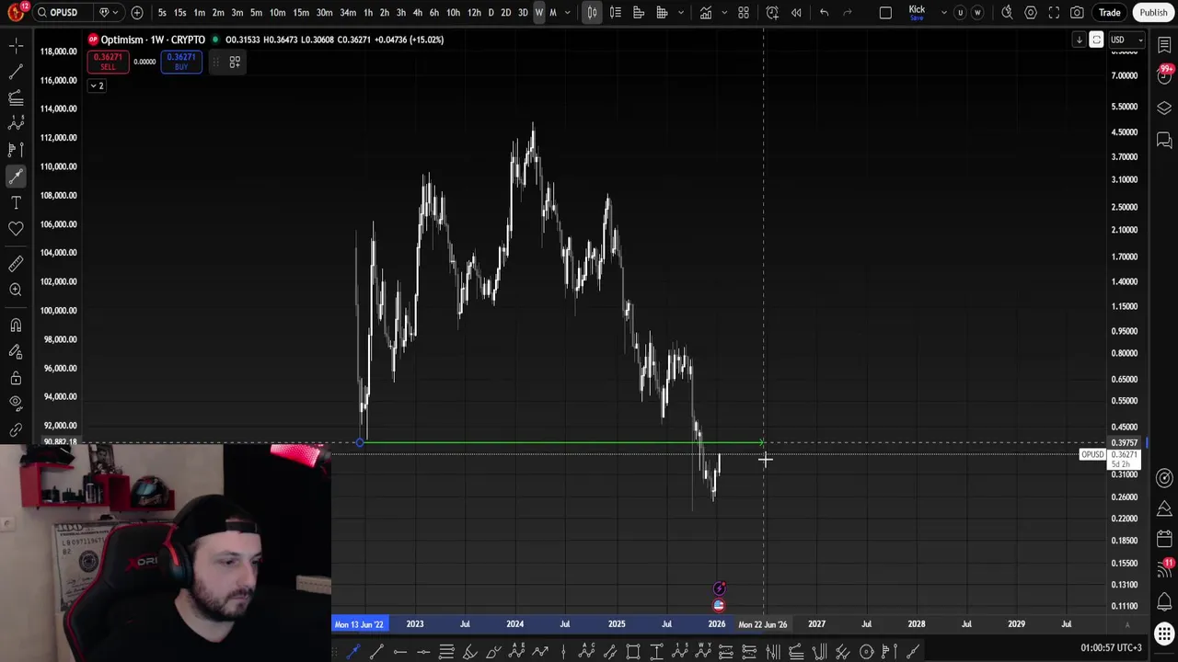
Task: Expand the layout name dropdown arrow
Action: tap(944, 13)
